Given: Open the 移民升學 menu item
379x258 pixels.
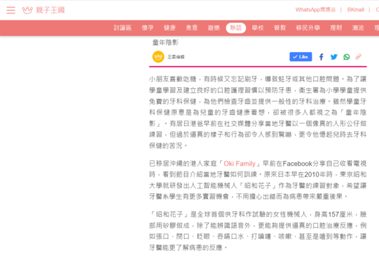Looking at the screenshot, I should [x=308, y=28].
